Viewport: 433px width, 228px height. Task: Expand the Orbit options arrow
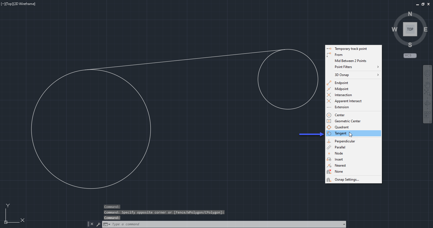pyautogui.click(x=427, y=109)
